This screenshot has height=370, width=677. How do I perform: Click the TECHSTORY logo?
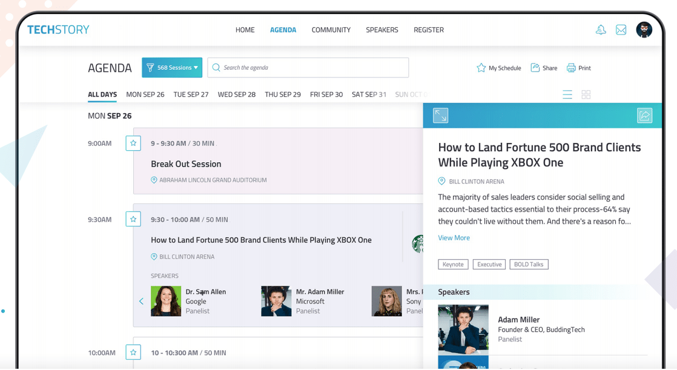click(x=58, y=29)
